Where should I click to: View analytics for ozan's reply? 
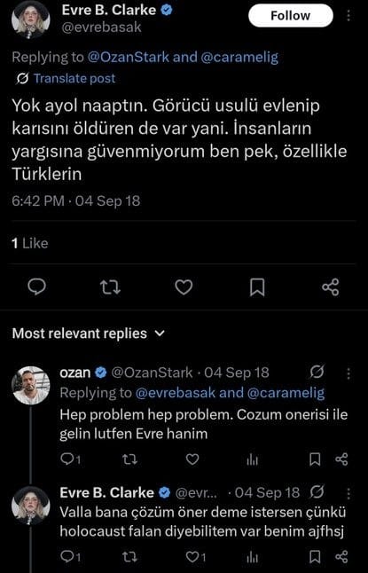(x=252, y=459)
